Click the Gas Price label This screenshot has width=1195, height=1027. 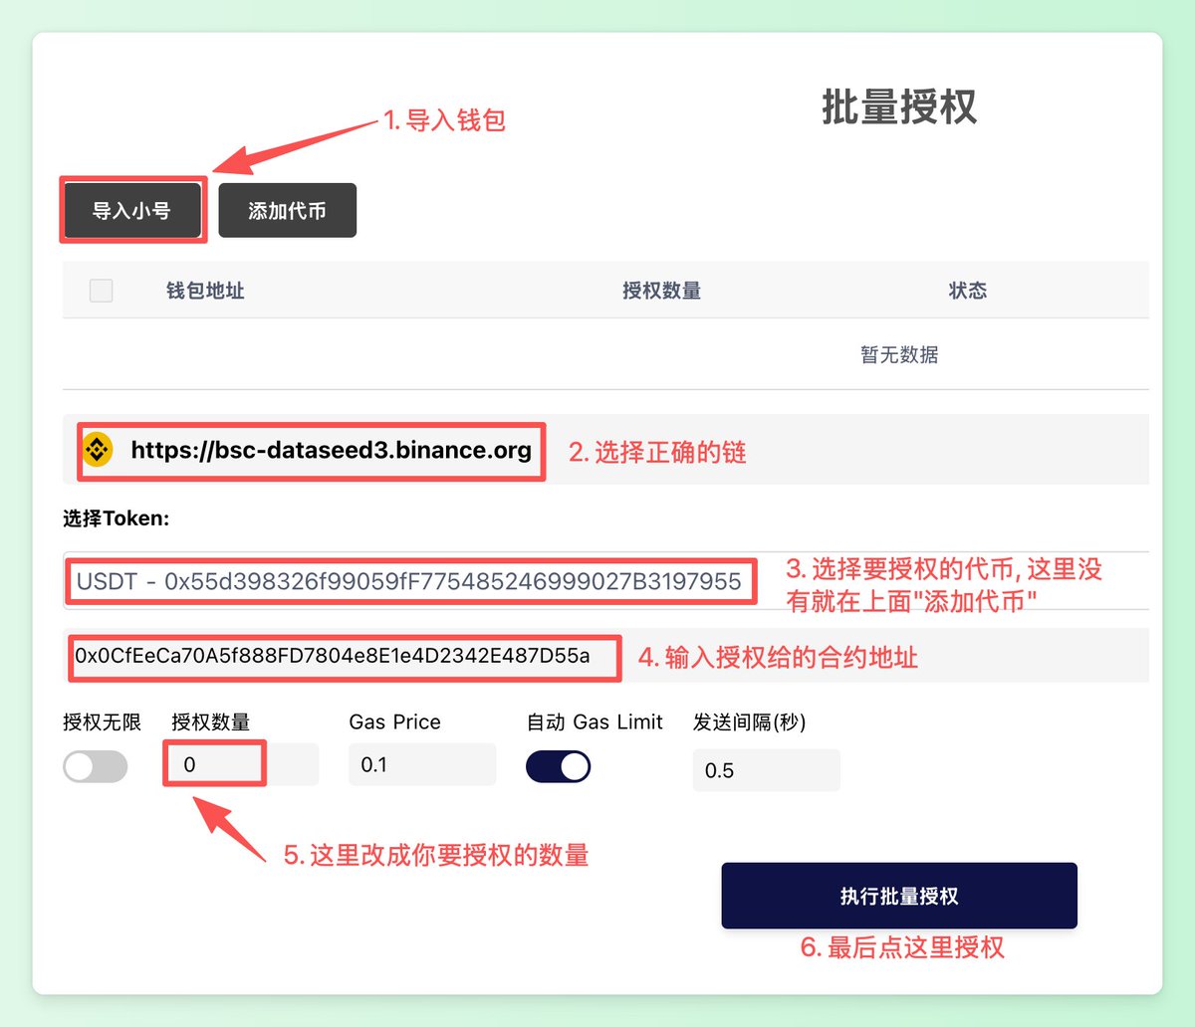coord(394,722)
